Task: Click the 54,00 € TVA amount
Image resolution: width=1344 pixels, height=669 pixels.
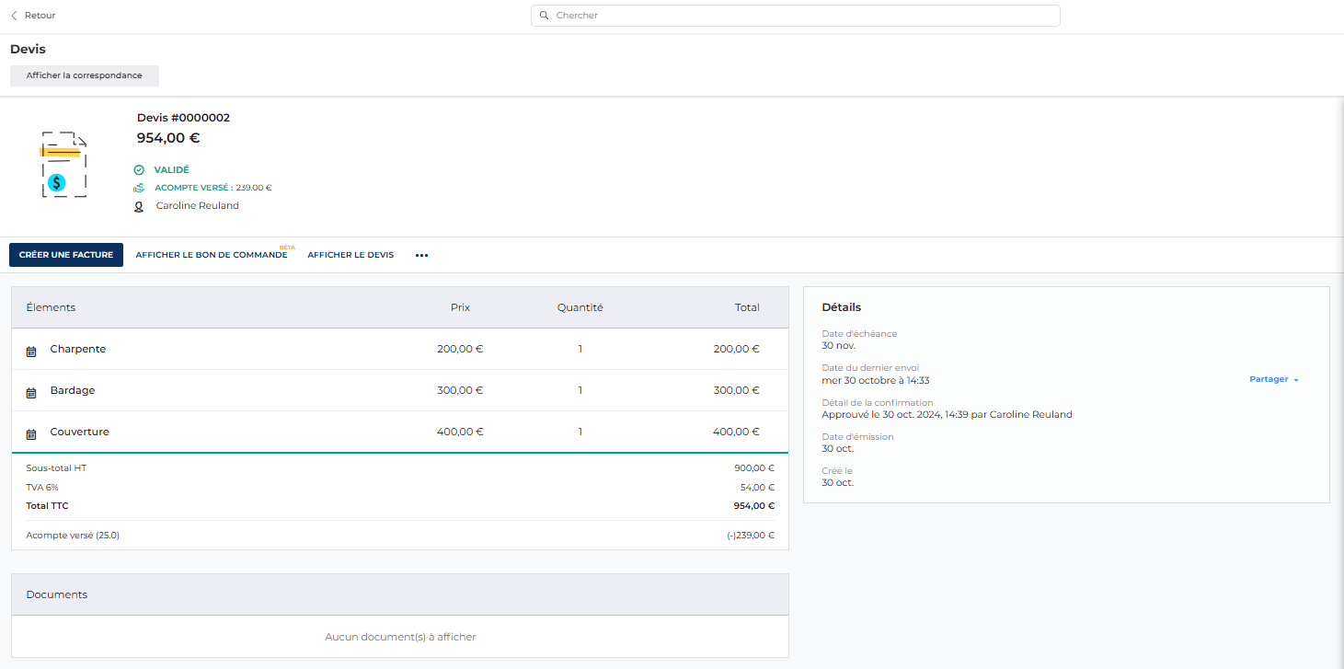Action: pyautogui.click(x=757, y=488)
